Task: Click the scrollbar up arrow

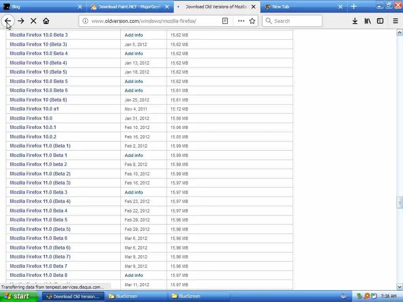Action: click(400, 32)
